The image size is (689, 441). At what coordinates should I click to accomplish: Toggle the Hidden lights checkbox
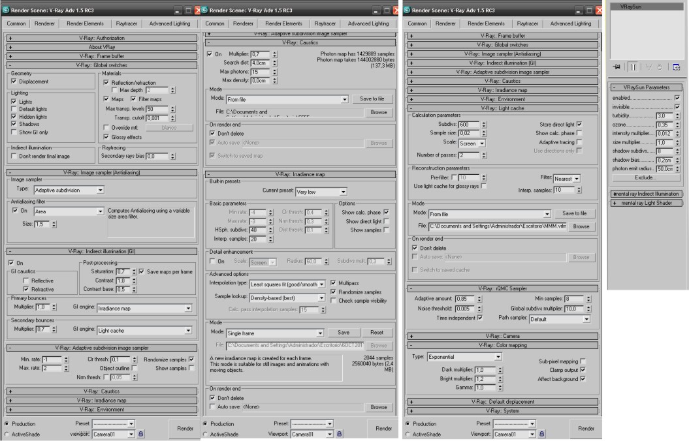(x=14, y=116)
